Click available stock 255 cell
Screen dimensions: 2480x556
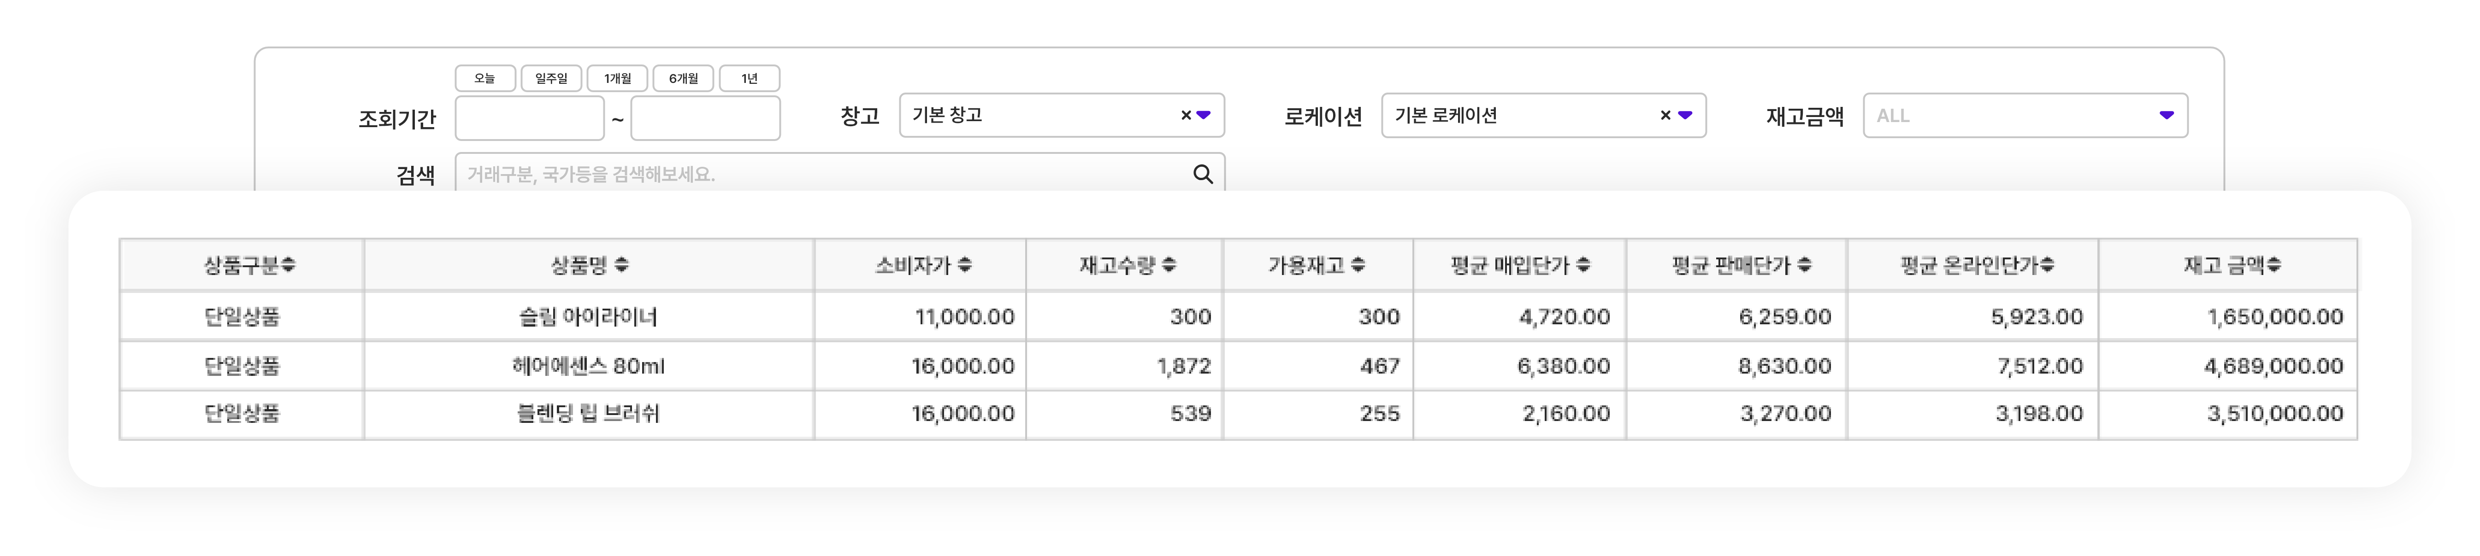pos(1318,414)
